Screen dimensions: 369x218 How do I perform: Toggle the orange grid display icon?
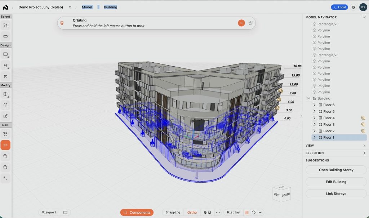(246, 212)
